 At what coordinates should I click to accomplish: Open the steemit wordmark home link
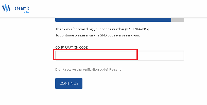22,8
